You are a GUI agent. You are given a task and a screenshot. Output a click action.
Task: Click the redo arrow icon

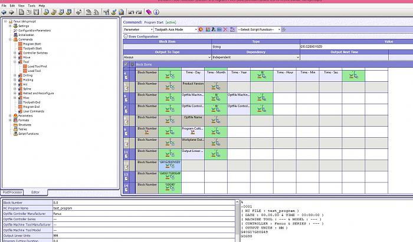139,12
